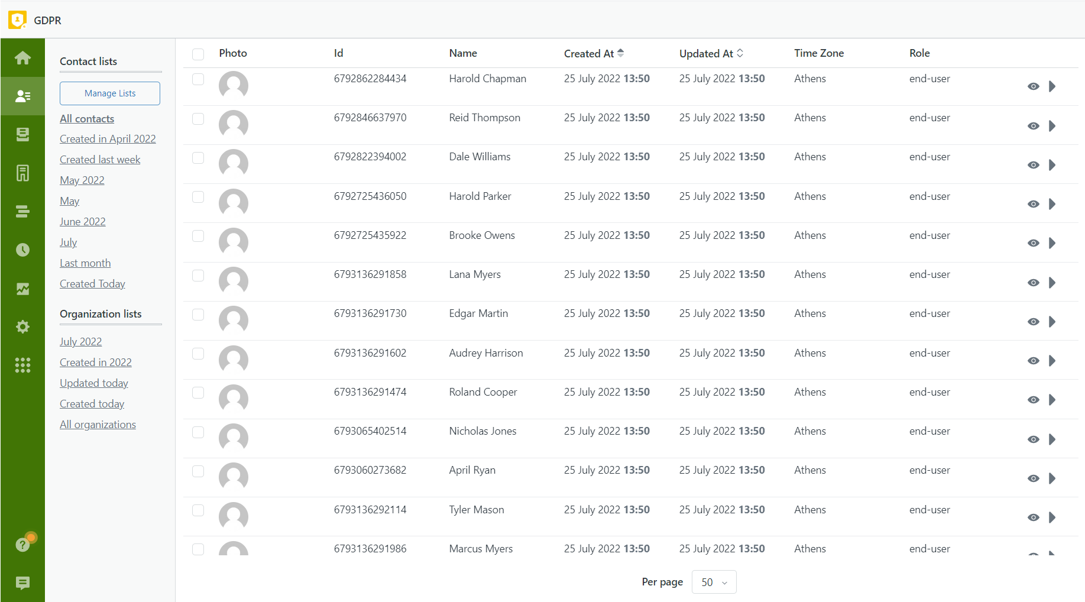Viewport: 1085px width, 602px height.
Task: Select the checkbox next to Harold Chapman
Action: coord(198,79)
